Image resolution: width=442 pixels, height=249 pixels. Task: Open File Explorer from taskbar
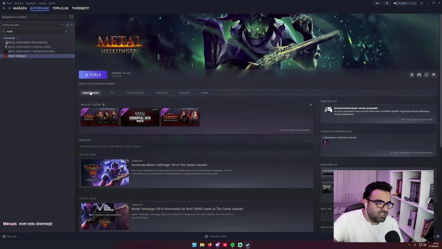point(202,245)
